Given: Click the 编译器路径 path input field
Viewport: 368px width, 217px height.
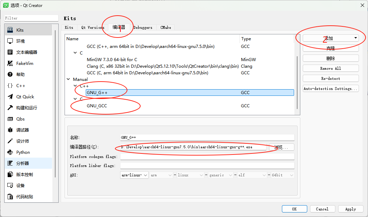Looking at the screenshot, I should coord(193,147).
